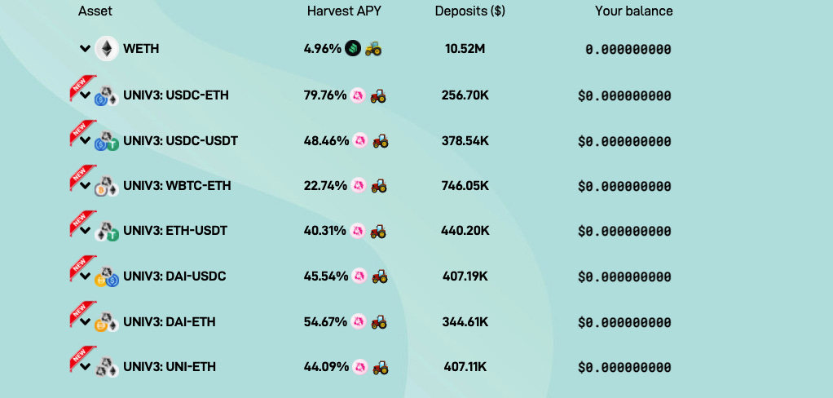Screen dimensions: 833x398
Task: Open the UNIV3: UNI-ETH vault name
Action: pyautogui.click(x=170, y=367)
